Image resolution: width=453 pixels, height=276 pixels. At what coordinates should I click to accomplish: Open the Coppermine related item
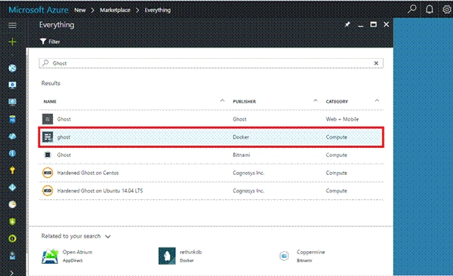(302, 256)
